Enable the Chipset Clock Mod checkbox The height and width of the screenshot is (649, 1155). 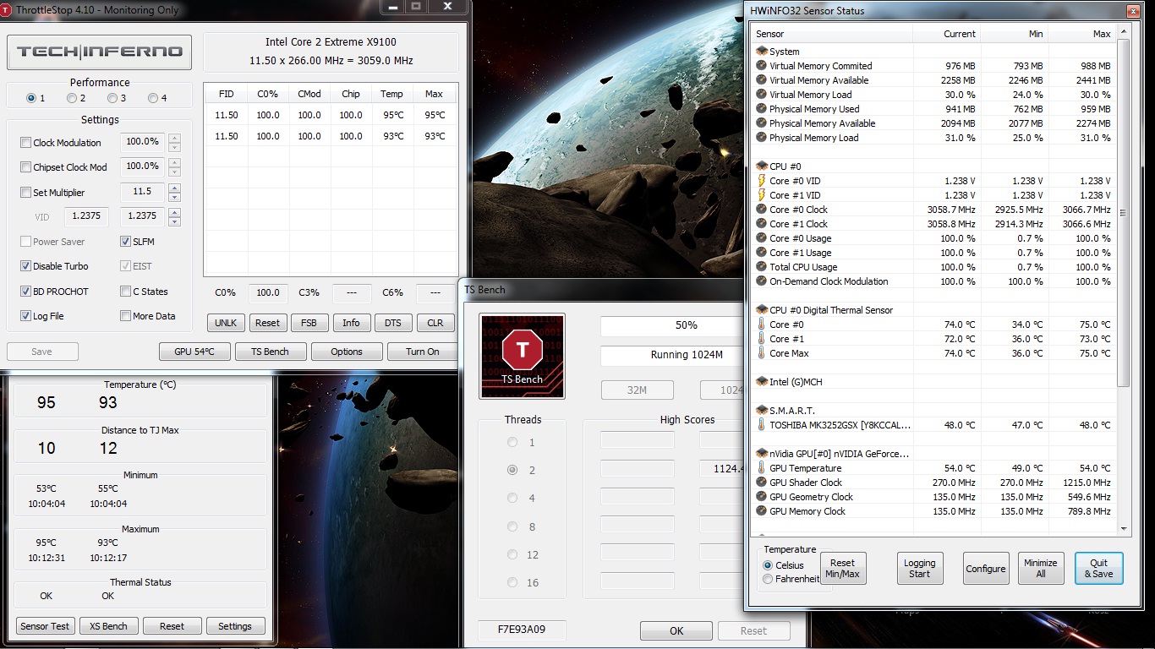[26, 167]
